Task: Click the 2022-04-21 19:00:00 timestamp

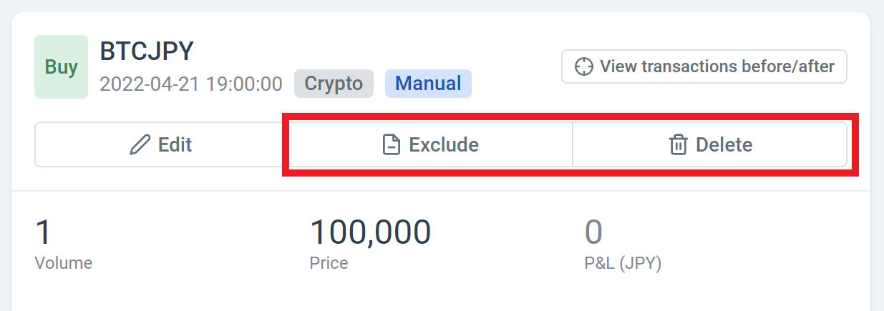Action: coord(191,84)
